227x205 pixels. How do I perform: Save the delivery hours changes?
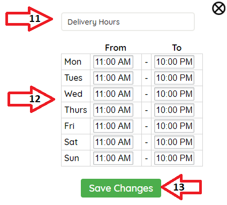coord(121,188)
